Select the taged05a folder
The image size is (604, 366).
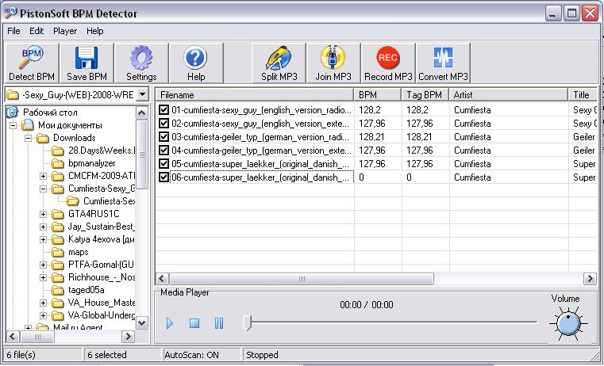tap(87, 290)
